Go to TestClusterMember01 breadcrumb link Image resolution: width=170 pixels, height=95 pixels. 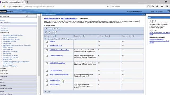tap(69, 18)
